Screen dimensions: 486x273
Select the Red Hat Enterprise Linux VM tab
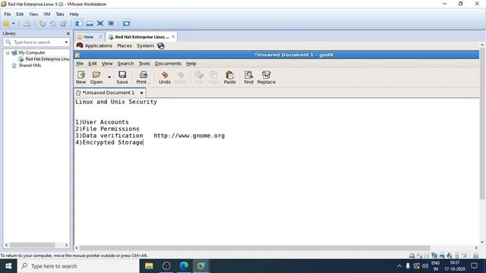click(x=142, y=37)
